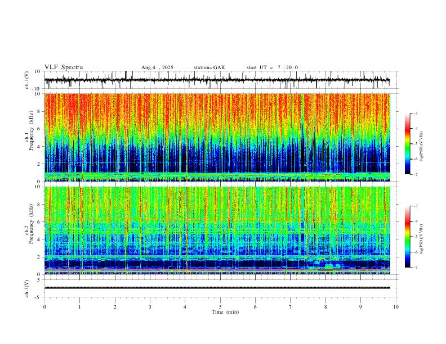Click the 'Time (min)' axis label

click(225, 312)
